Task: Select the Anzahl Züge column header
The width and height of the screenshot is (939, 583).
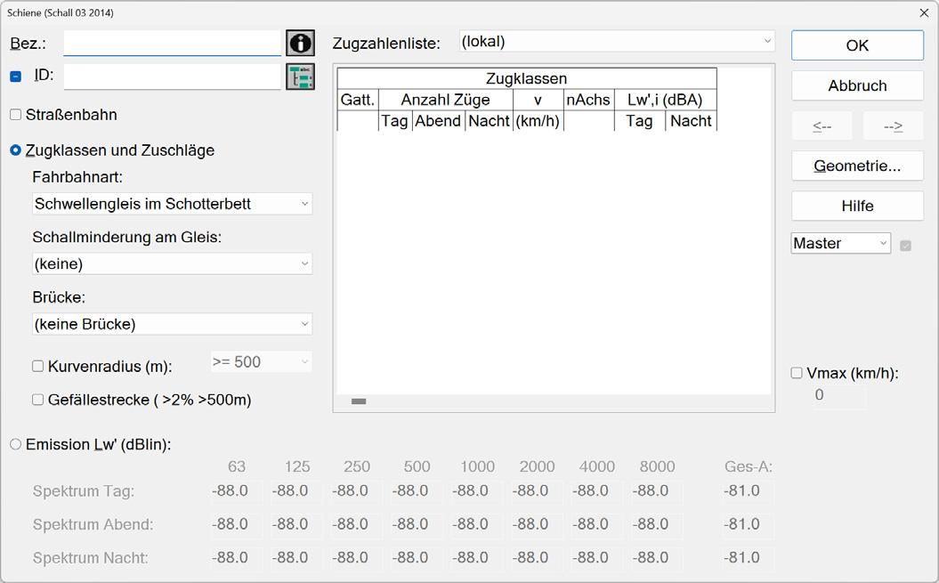Action: point(446,100)
